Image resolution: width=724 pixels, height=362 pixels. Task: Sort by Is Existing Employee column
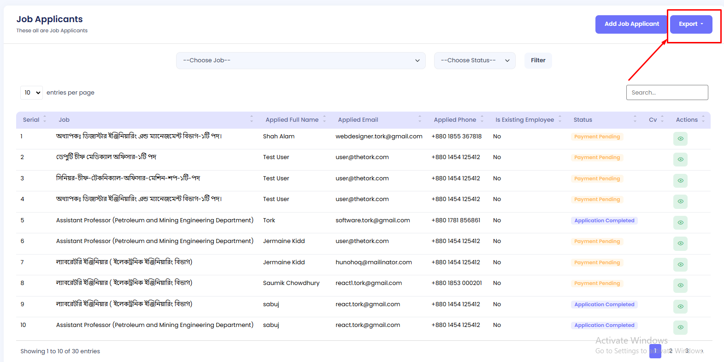pos(560,119)
